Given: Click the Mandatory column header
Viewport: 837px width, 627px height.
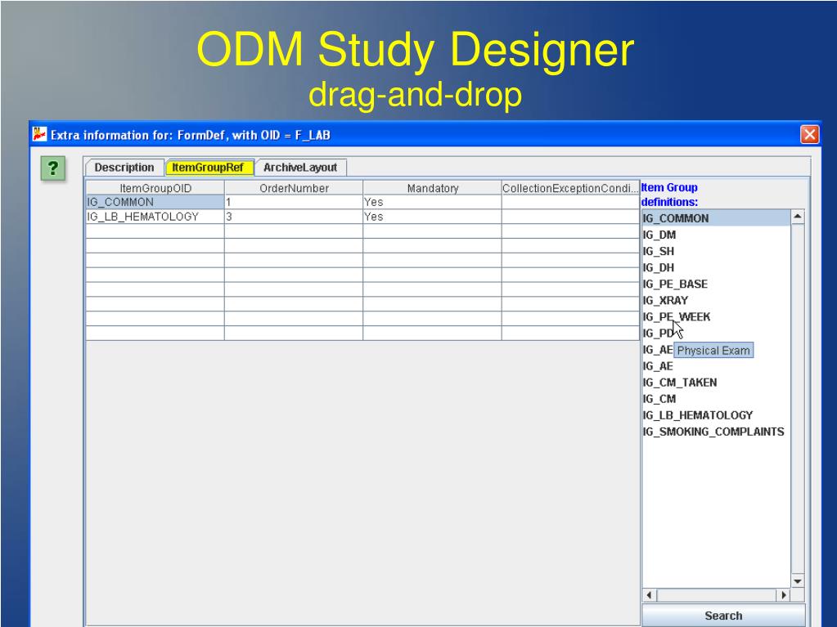Looking at the screenshot, I should [x=432, y=188].
